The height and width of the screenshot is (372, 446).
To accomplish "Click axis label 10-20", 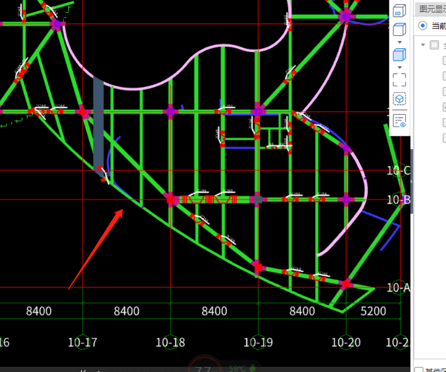I will pyautogui.click(x=346, y=342).
